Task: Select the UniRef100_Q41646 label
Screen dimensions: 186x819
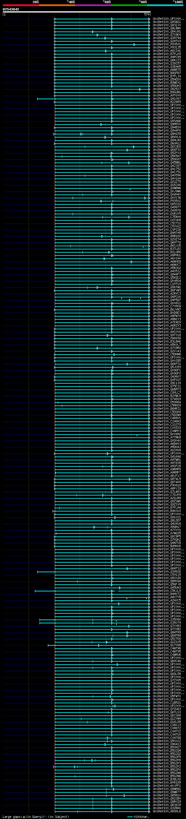Action: (x=167, y=456)
